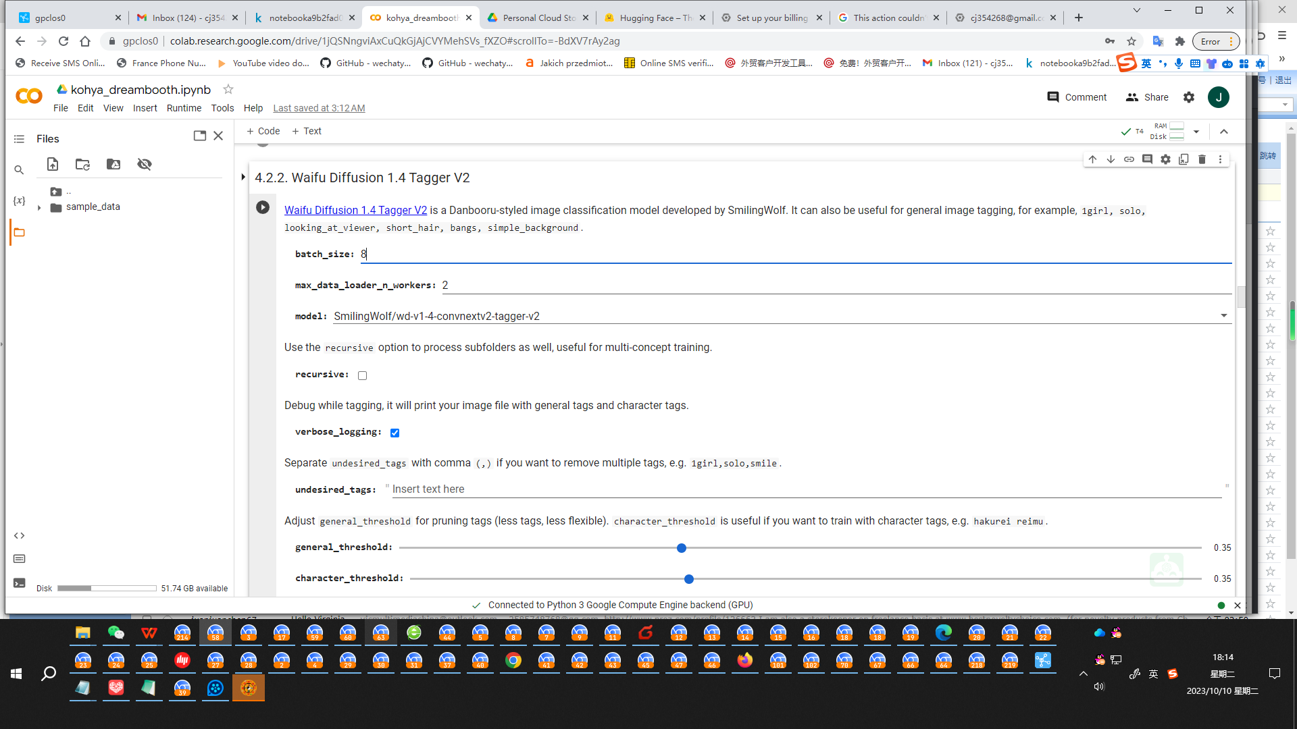Collapse the 4.2.2 Waifu Diffusion section
Image resolution: width=1297 pixels, height=729 pixels.
(243, 178)
